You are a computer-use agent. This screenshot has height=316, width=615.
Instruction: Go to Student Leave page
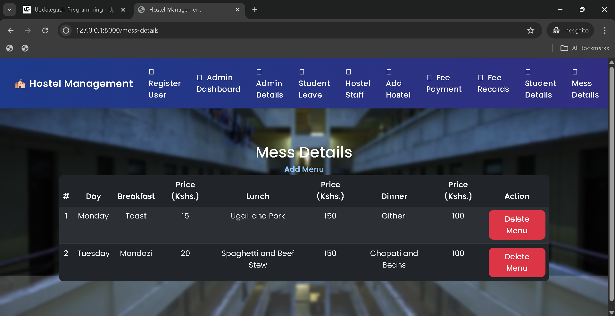(x=314, y=89)
